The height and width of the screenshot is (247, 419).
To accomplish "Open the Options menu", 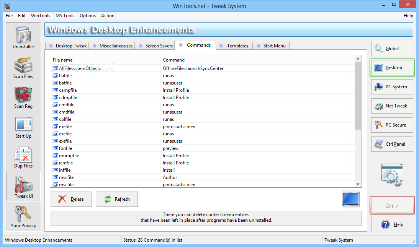I will 88,15.
